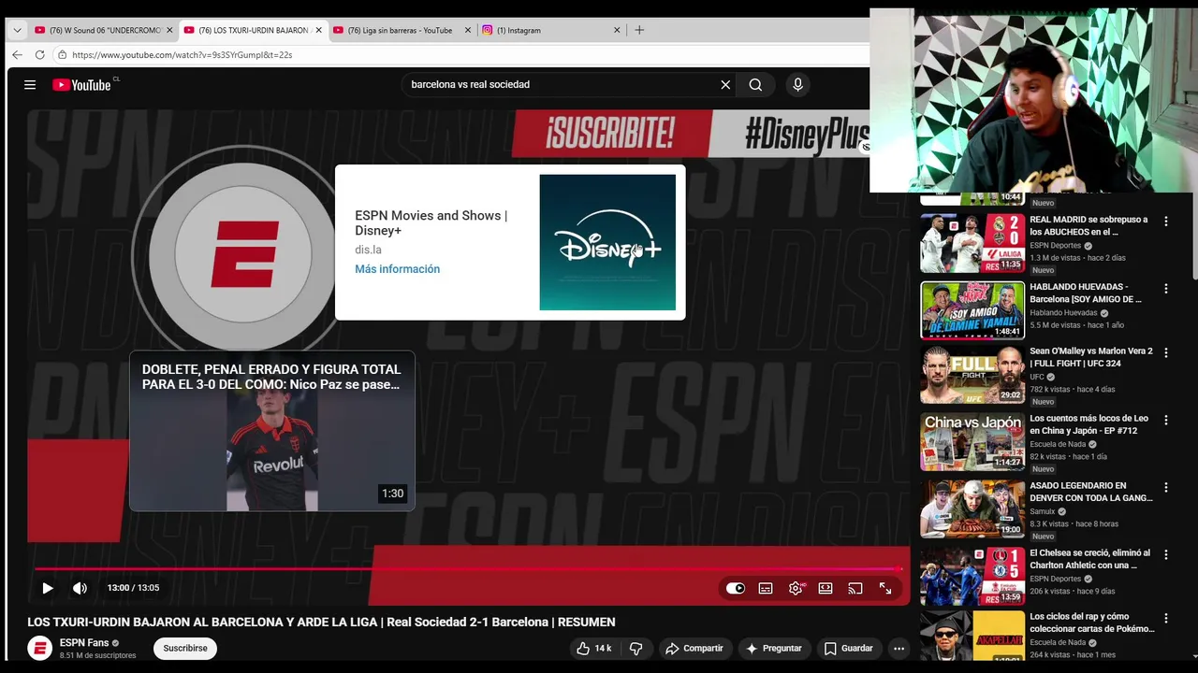
Task: Open the Preguntar AI button
Action: tap(773, 648)
